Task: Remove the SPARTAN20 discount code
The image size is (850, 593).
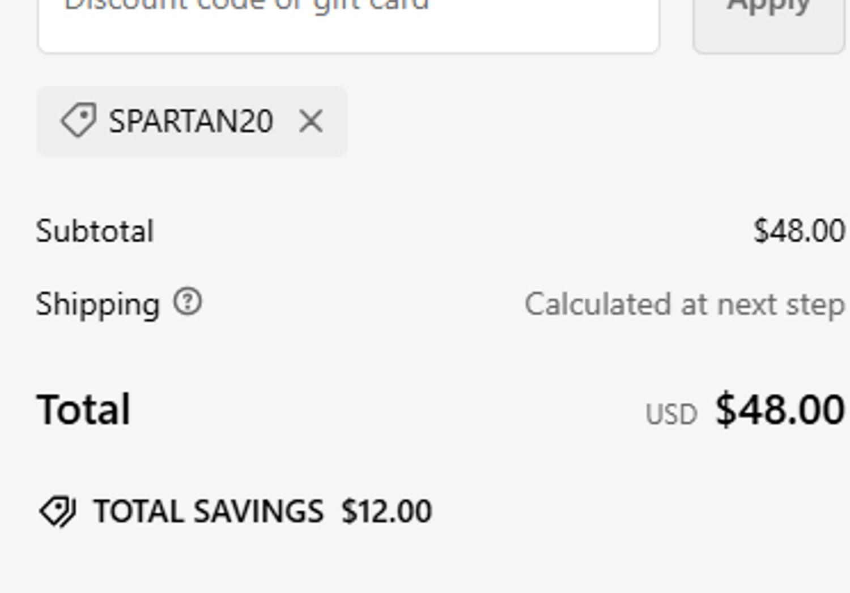Action: click(x=311, y=121)
